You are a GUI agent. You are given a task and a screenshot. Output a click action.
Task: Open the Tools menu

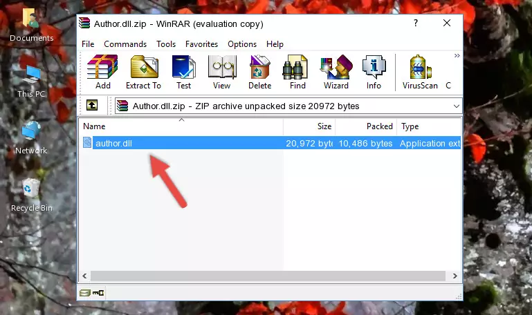click(166, 44)
